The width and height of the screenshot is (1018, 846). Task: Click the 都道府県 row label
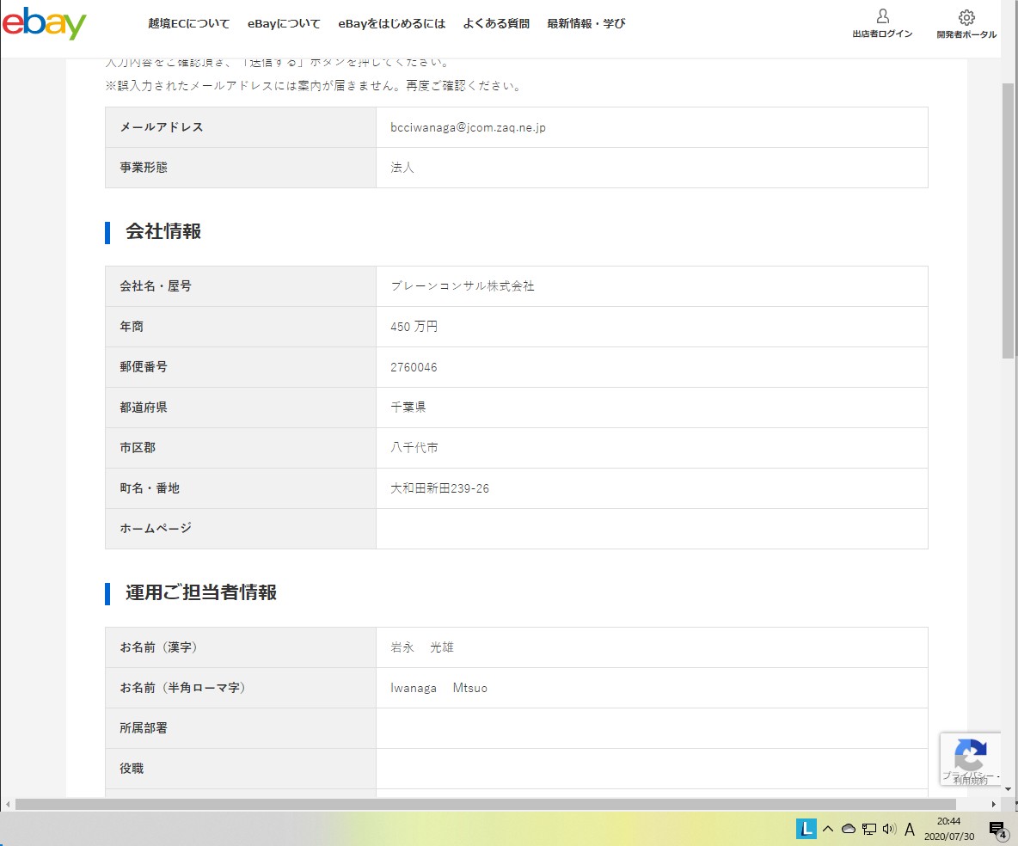(144, 408)
